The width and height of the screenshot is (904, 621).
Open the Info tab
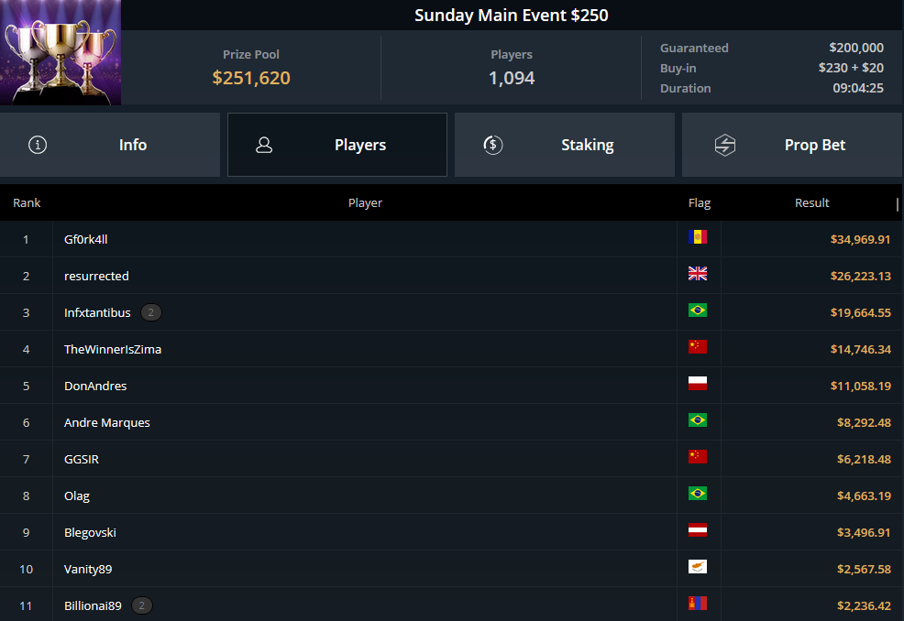[109, 145]
